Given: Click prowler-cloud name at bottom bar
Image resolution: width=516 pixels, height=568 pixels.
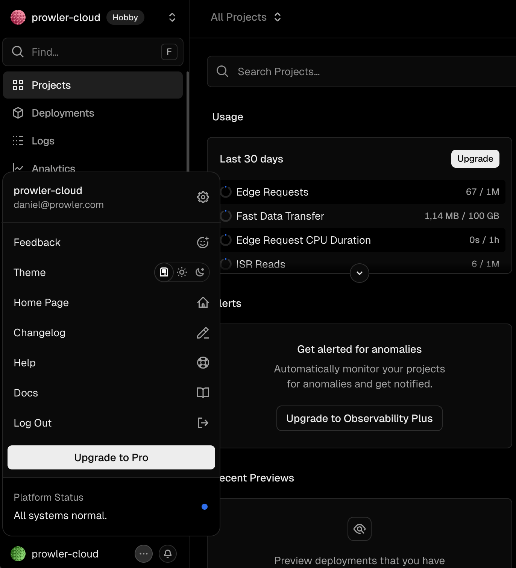Looking at the screenshot, I should point(65,554).
